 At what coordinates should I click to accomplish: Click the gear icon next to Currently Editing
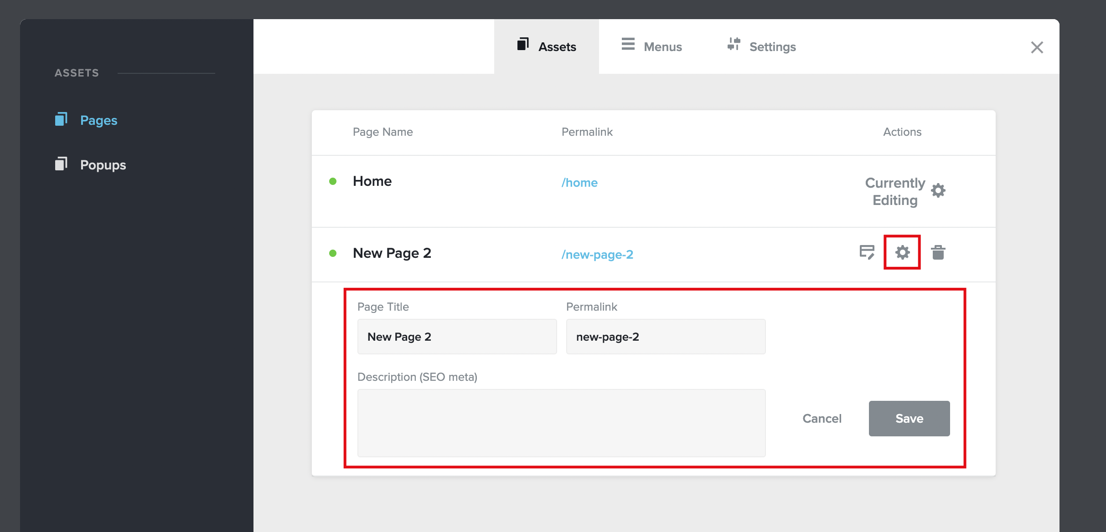(x=938, y=190)
